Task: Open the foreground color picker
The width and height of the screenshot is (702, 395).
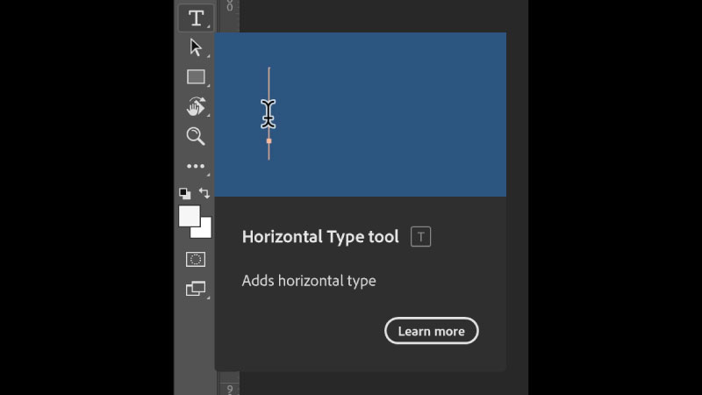Action: coord(189,216)
